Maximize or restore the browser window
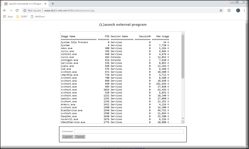The width and height of the screenshot is (249, 149). tap(237, 2)
